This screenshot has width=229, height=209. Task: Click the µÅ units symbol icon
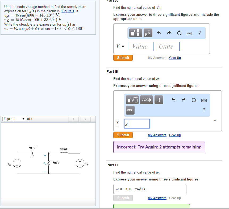[x=148, y=33]
